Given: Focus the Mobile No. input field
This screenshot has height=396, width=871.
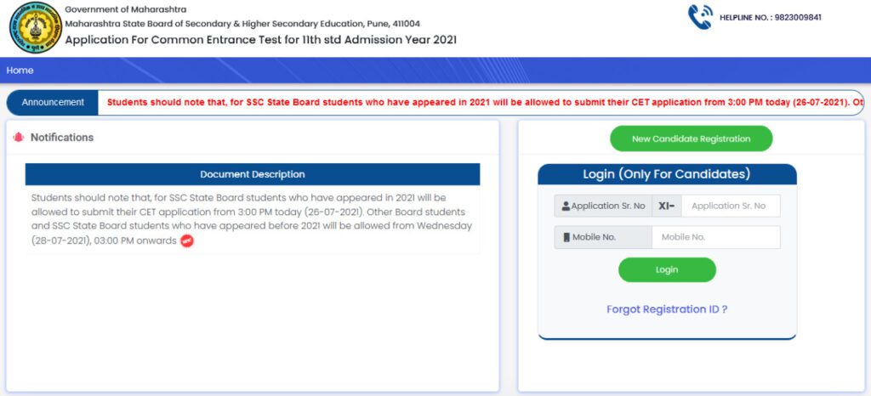Looking at the screenshot, I should pos(715,237).
